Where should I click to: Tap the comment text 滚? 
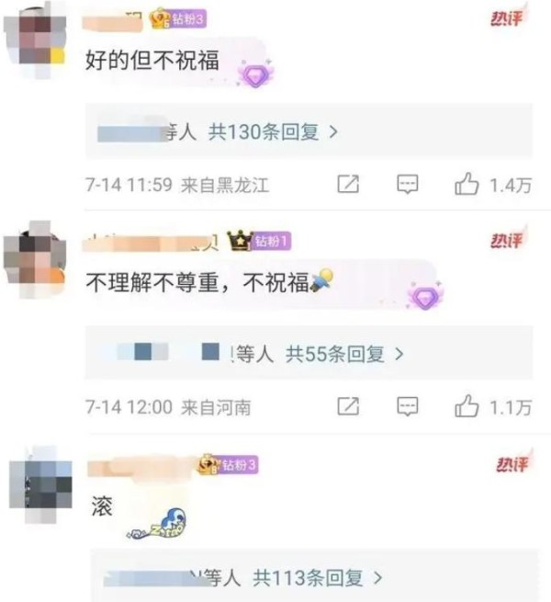(102, 506)
